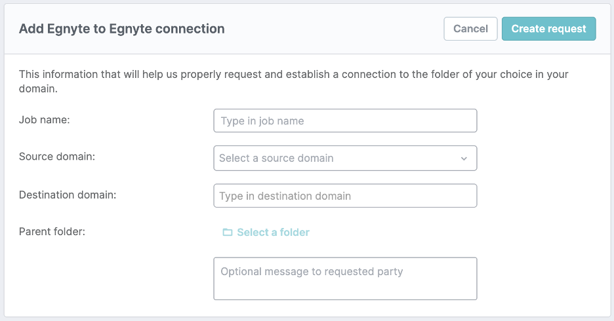Image resolution: width=614 pixels, height=321 pixels.
Task: Expand the Source domain chevron arrow
Action: (x=464, y=159)
